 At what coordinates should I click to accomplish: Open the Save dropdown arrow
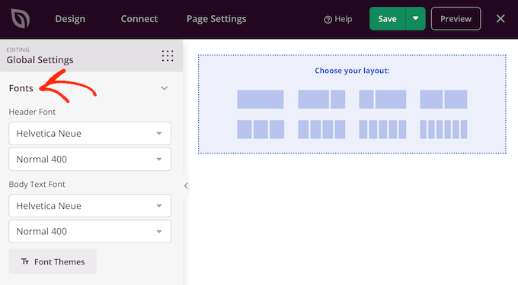pyautogui.click(x=416, y=19)
